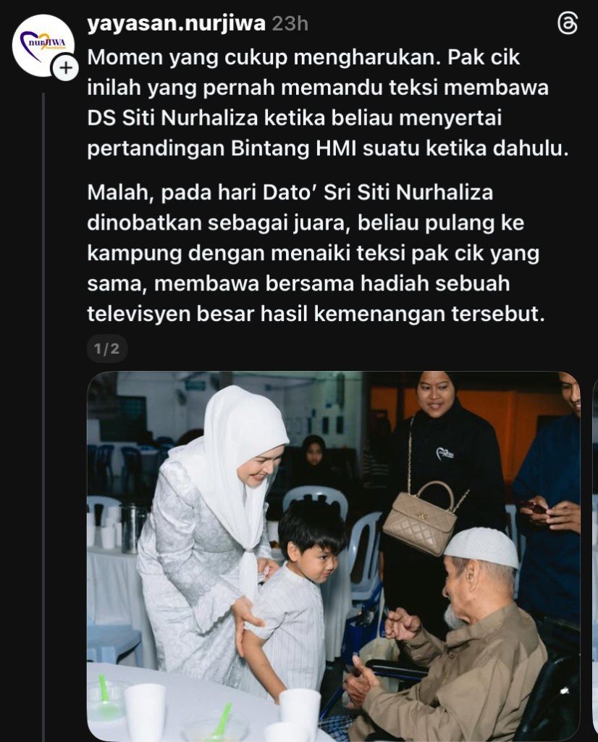The height and width of the screenshot is (742, 598).
Task: Open the photo of woman greeting elderly man
Action: 333,556
